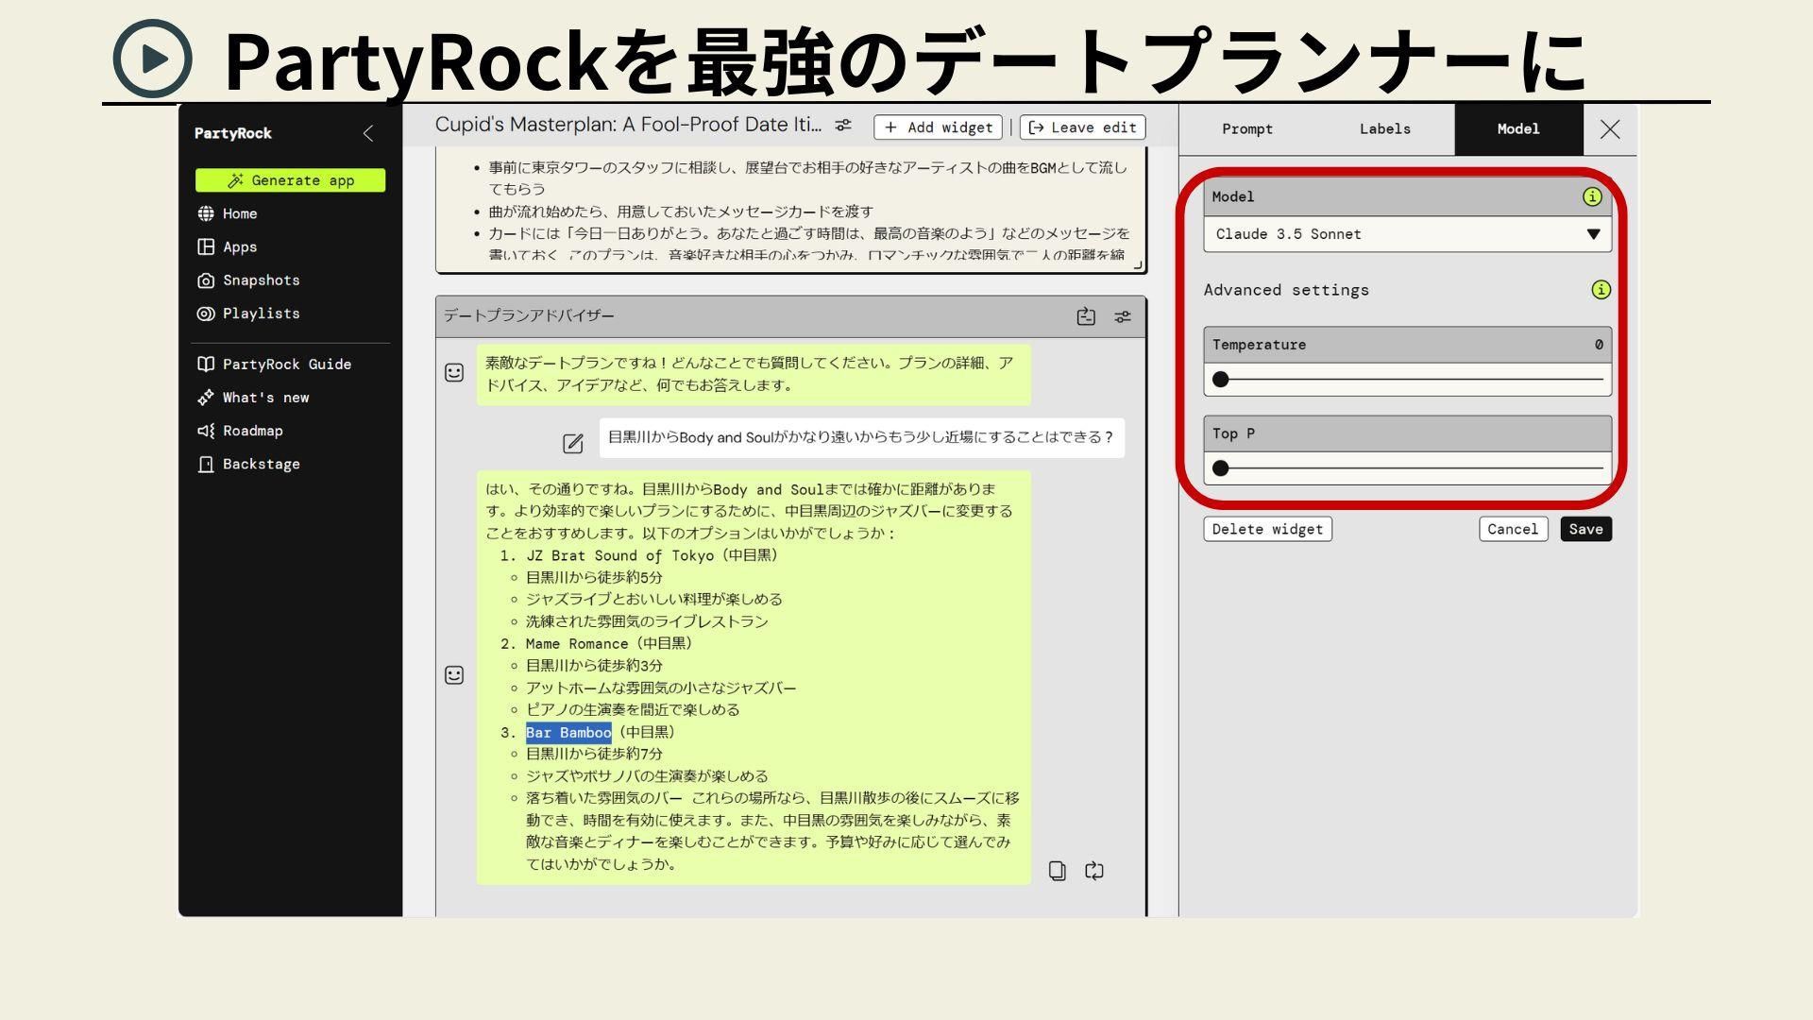Click the Add widget button

[x=938, y=127]
